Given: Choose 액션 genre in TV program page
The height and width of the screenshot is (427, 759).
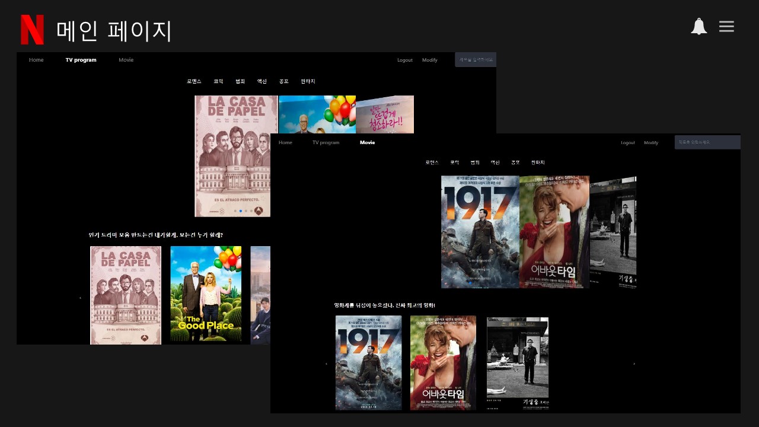Looking at the screenshot, I should pyautogui.click(x=262, y=81).
